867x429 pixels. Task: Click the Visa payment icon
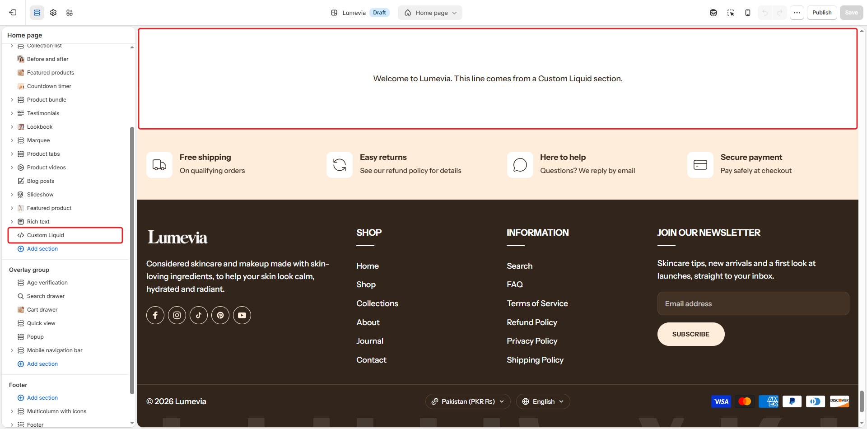tap(721, 401)
